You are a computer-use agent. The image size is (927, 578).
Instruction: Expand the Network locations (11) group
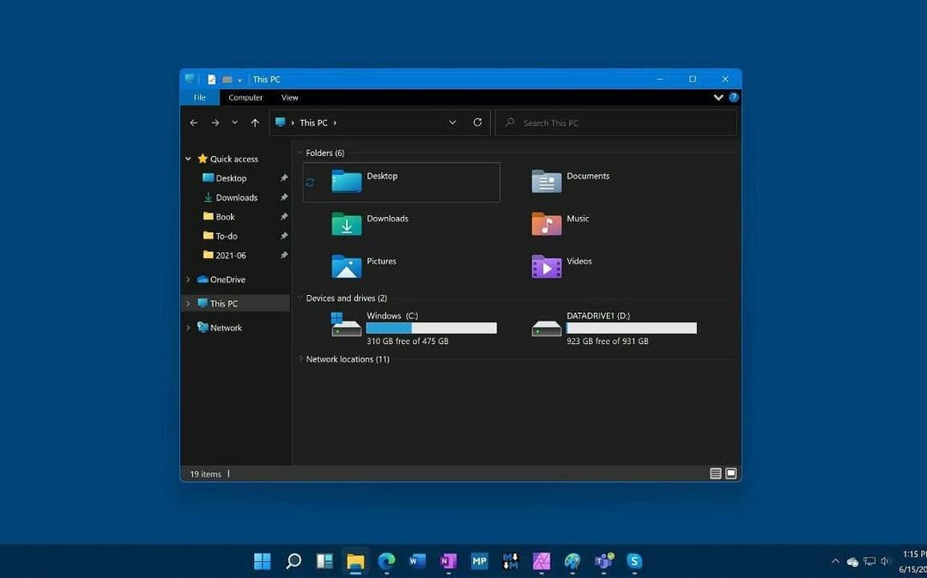coord(300,359)
